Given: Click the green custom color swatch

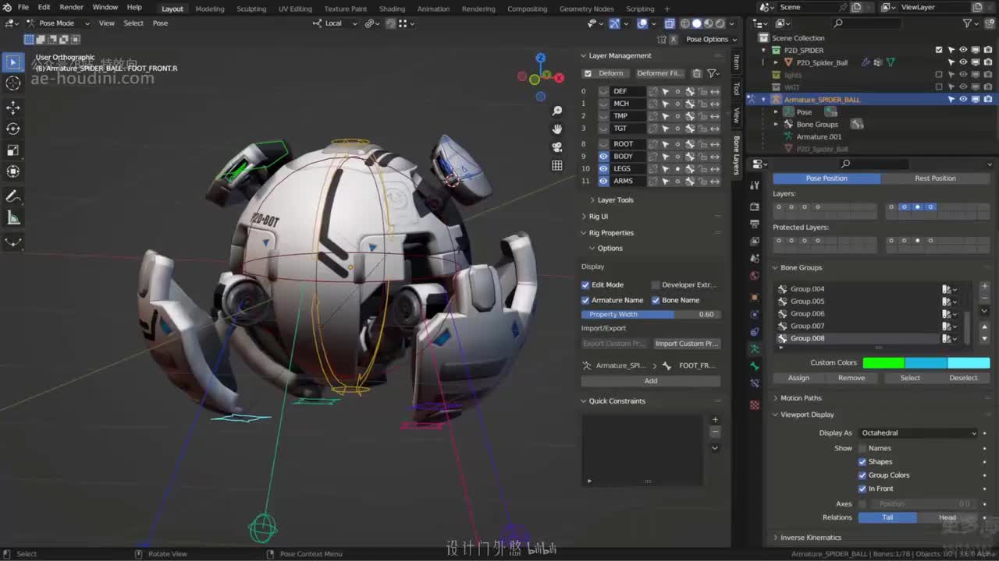Looking at the screenshot, I should (883, 363).
